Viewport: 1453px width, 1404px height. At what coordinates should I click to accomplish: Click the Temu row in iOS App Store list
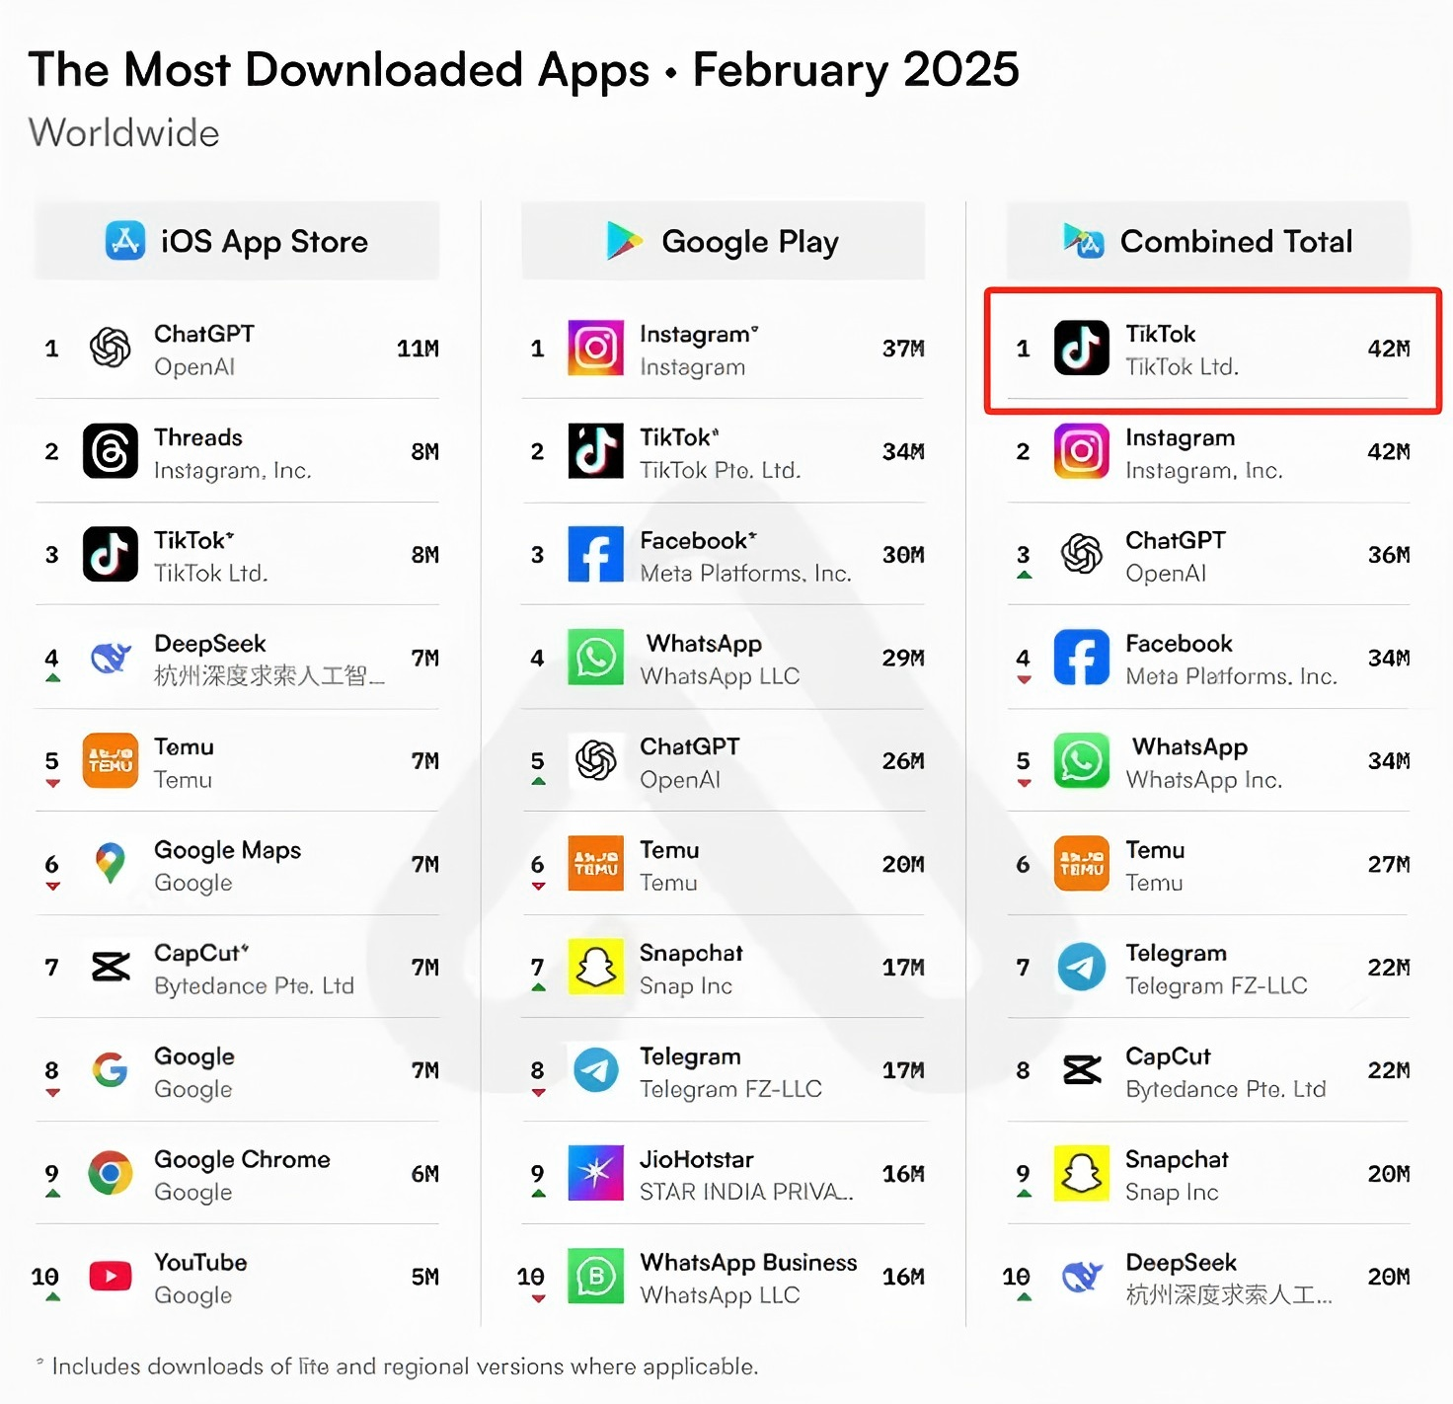pyautogui.click(x=237, y=761)
